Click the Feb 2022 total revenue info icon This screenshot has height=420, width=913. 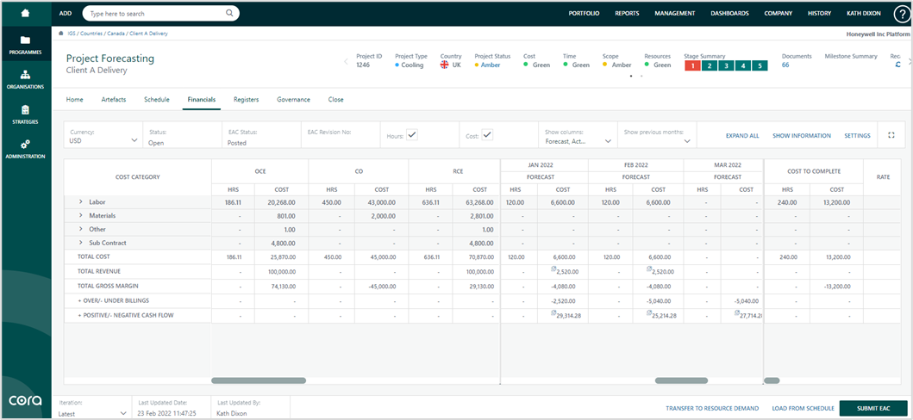coord(649,269)
